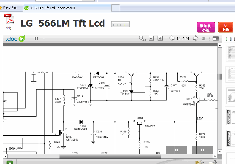The height and width of the screenshot is (164, 235).
Task: Click the vertical scrollbar down arrow
Action: pyautogui.click(x=220, y=152)
